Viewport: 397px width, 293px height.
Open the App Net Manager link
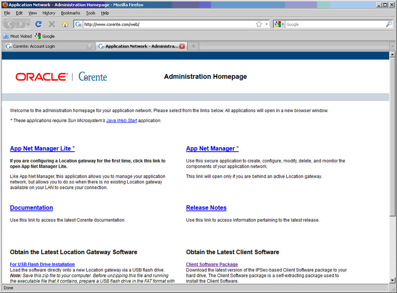212,148
